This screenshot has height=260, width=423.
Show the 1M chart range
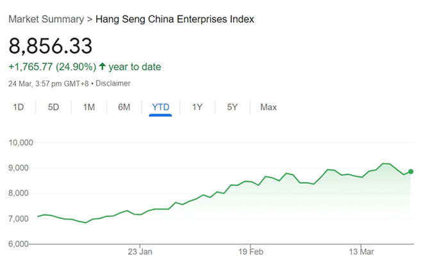point(89,107)
